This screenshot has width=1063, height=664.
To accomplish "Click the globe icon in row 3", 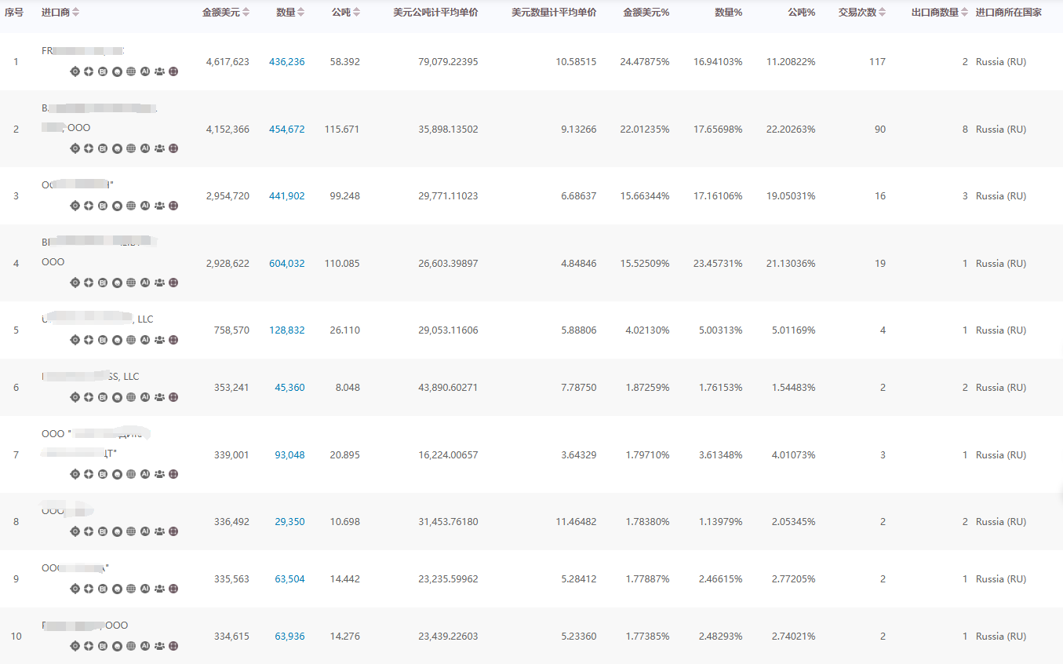I will (x=131, y=206).
